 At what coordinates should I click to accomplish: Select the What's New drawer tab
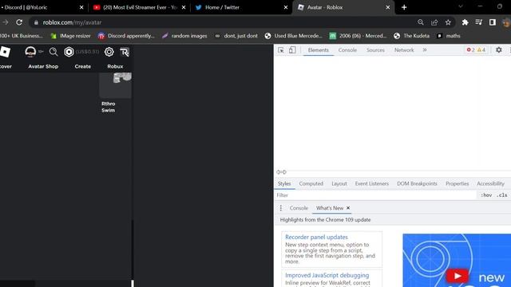[330, 208]
